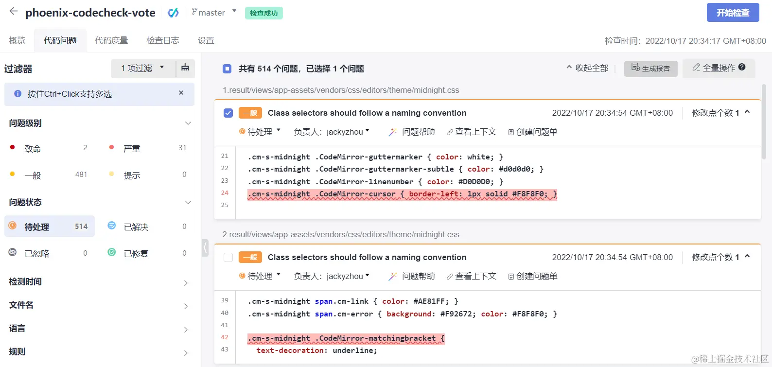Click the 已修复 green shield icon
The image size is (772, 367).
112,252
